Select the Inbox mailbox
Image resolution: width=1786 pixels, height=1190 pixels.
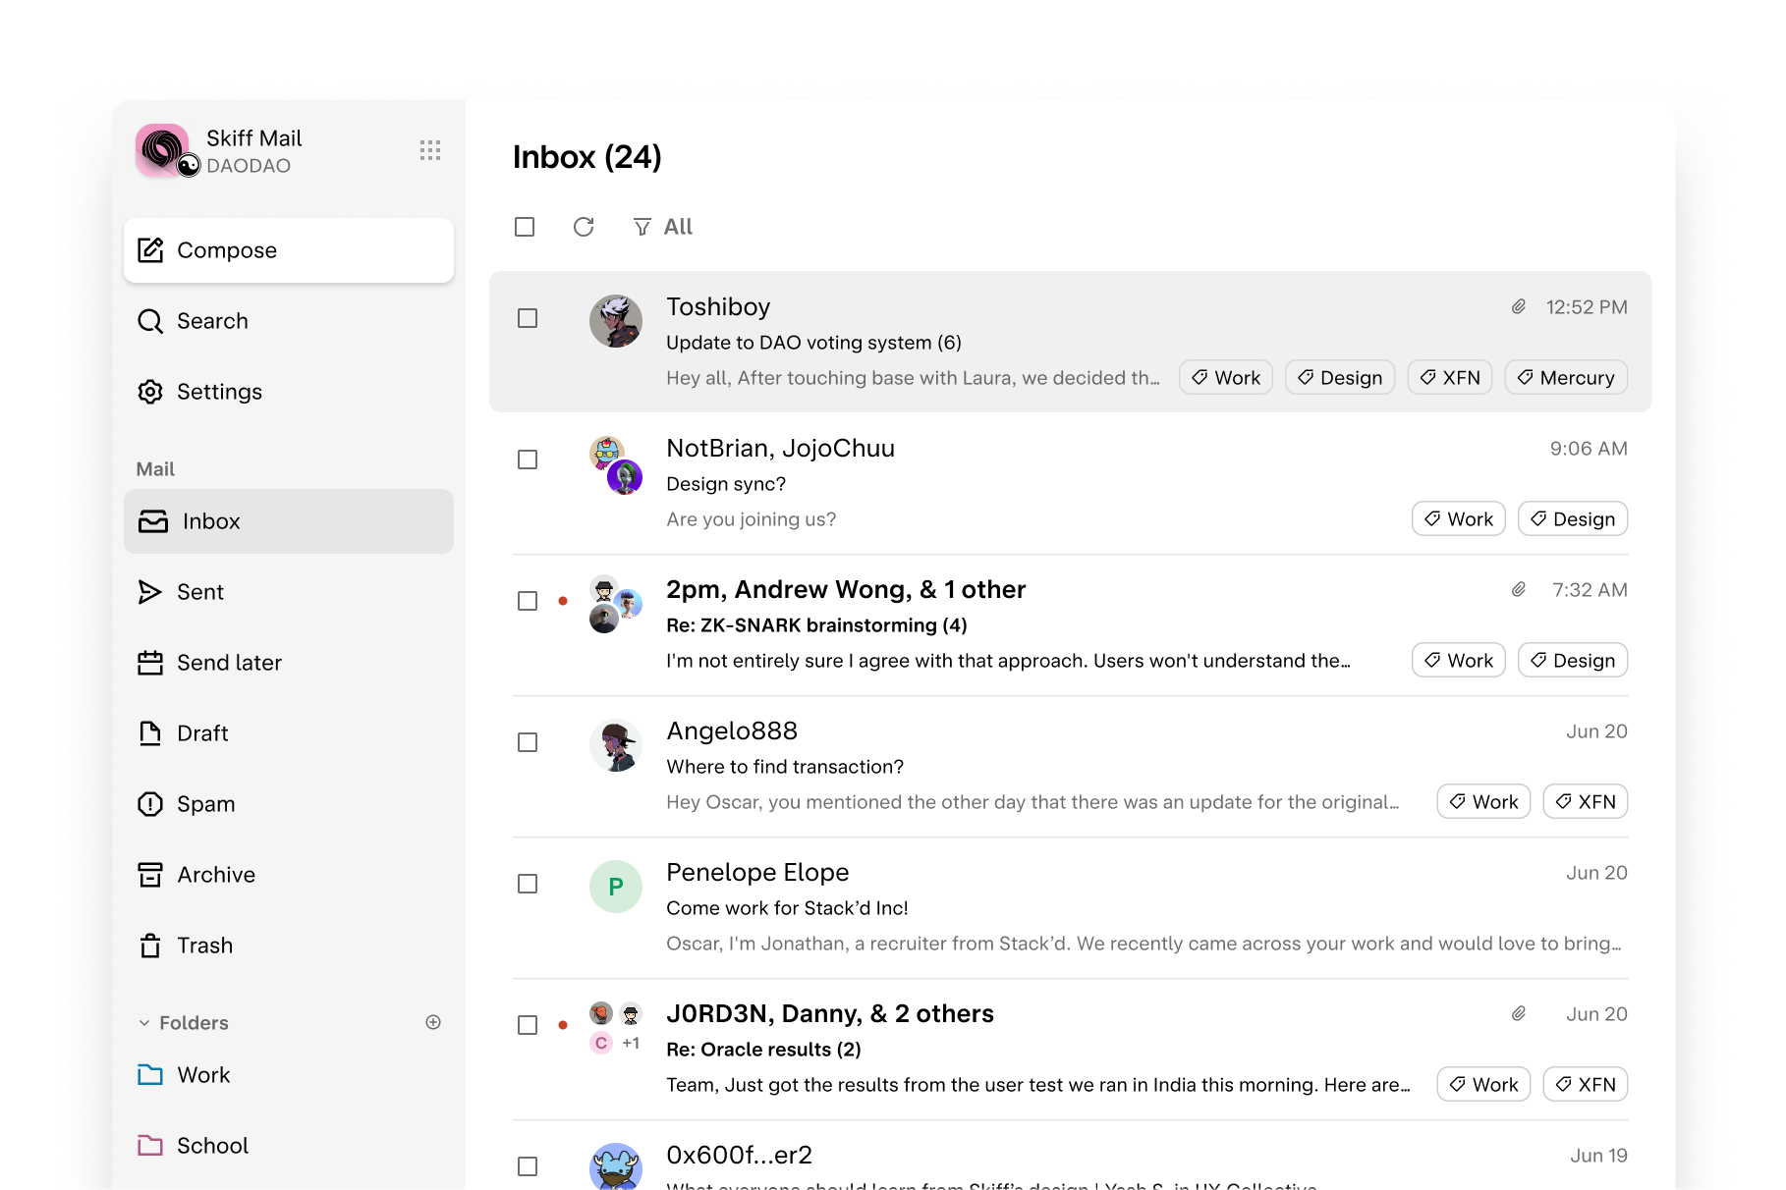click(289, 521)
